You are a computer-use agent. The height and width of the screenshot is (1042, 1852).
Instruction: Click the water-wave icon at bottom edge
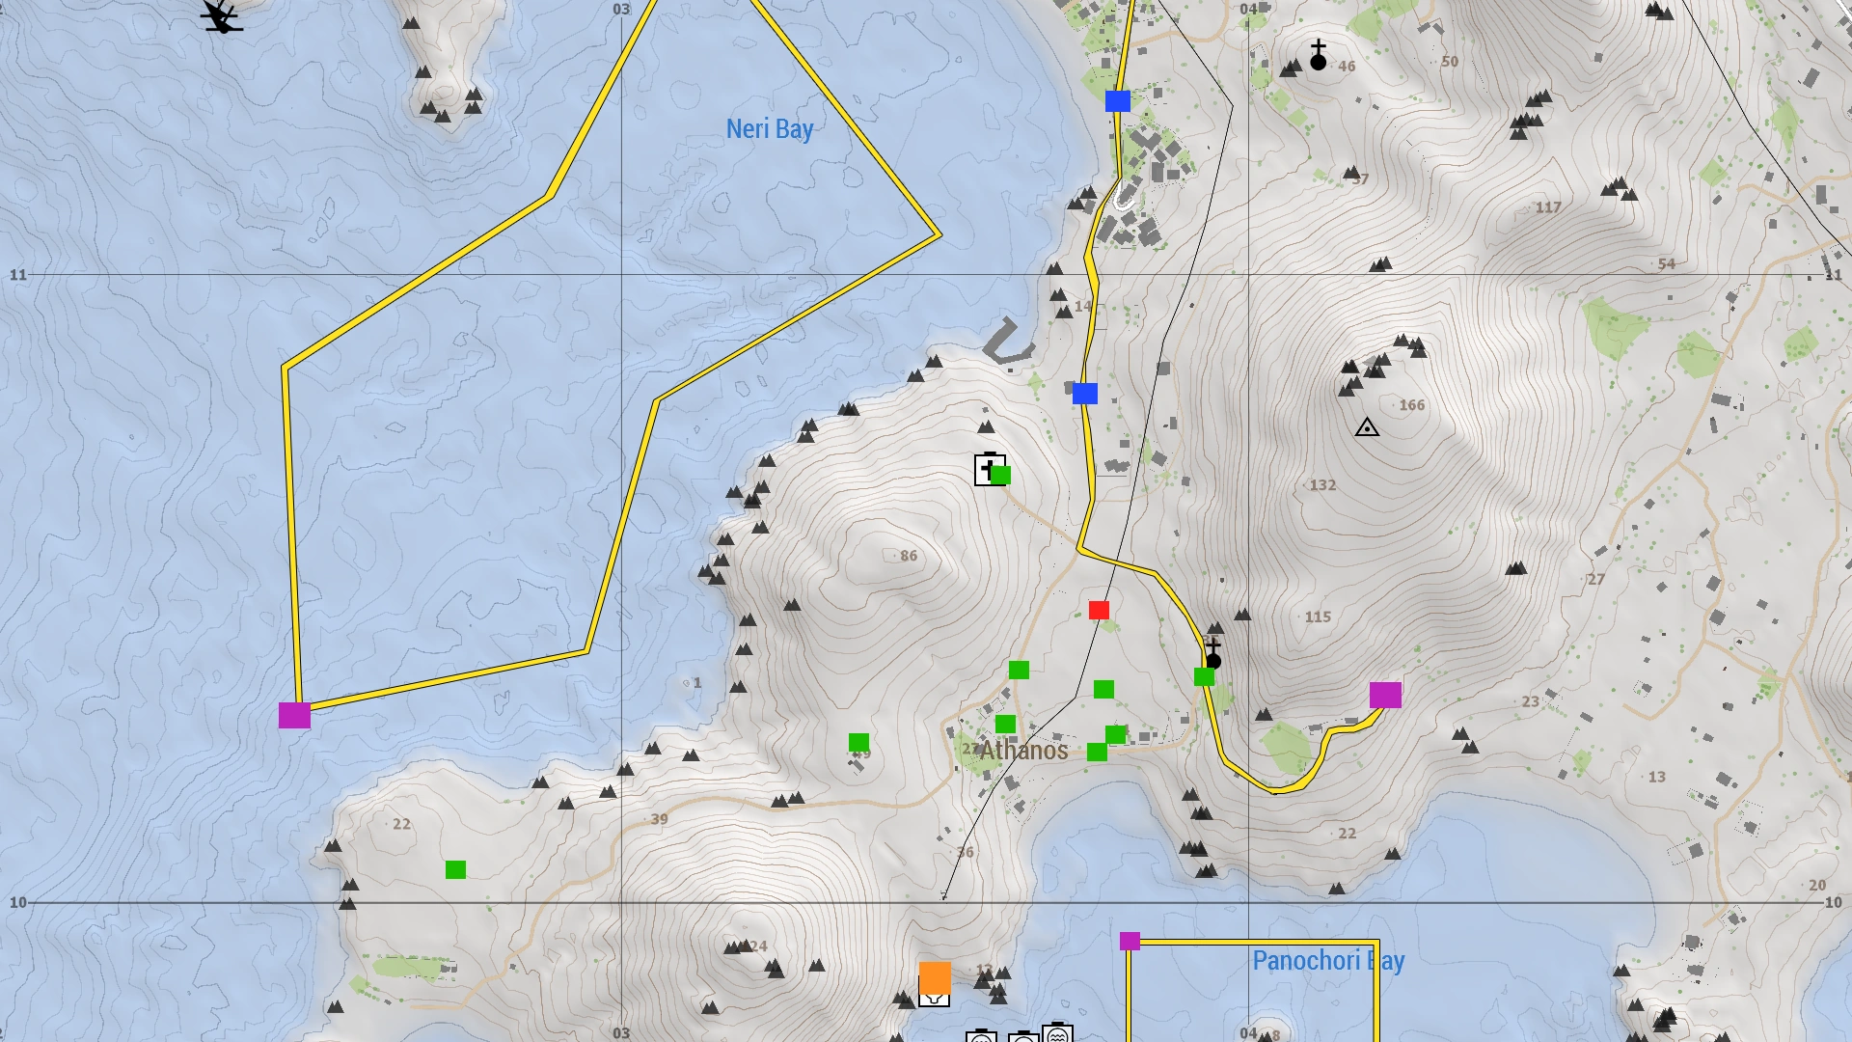(1057, 1035)
